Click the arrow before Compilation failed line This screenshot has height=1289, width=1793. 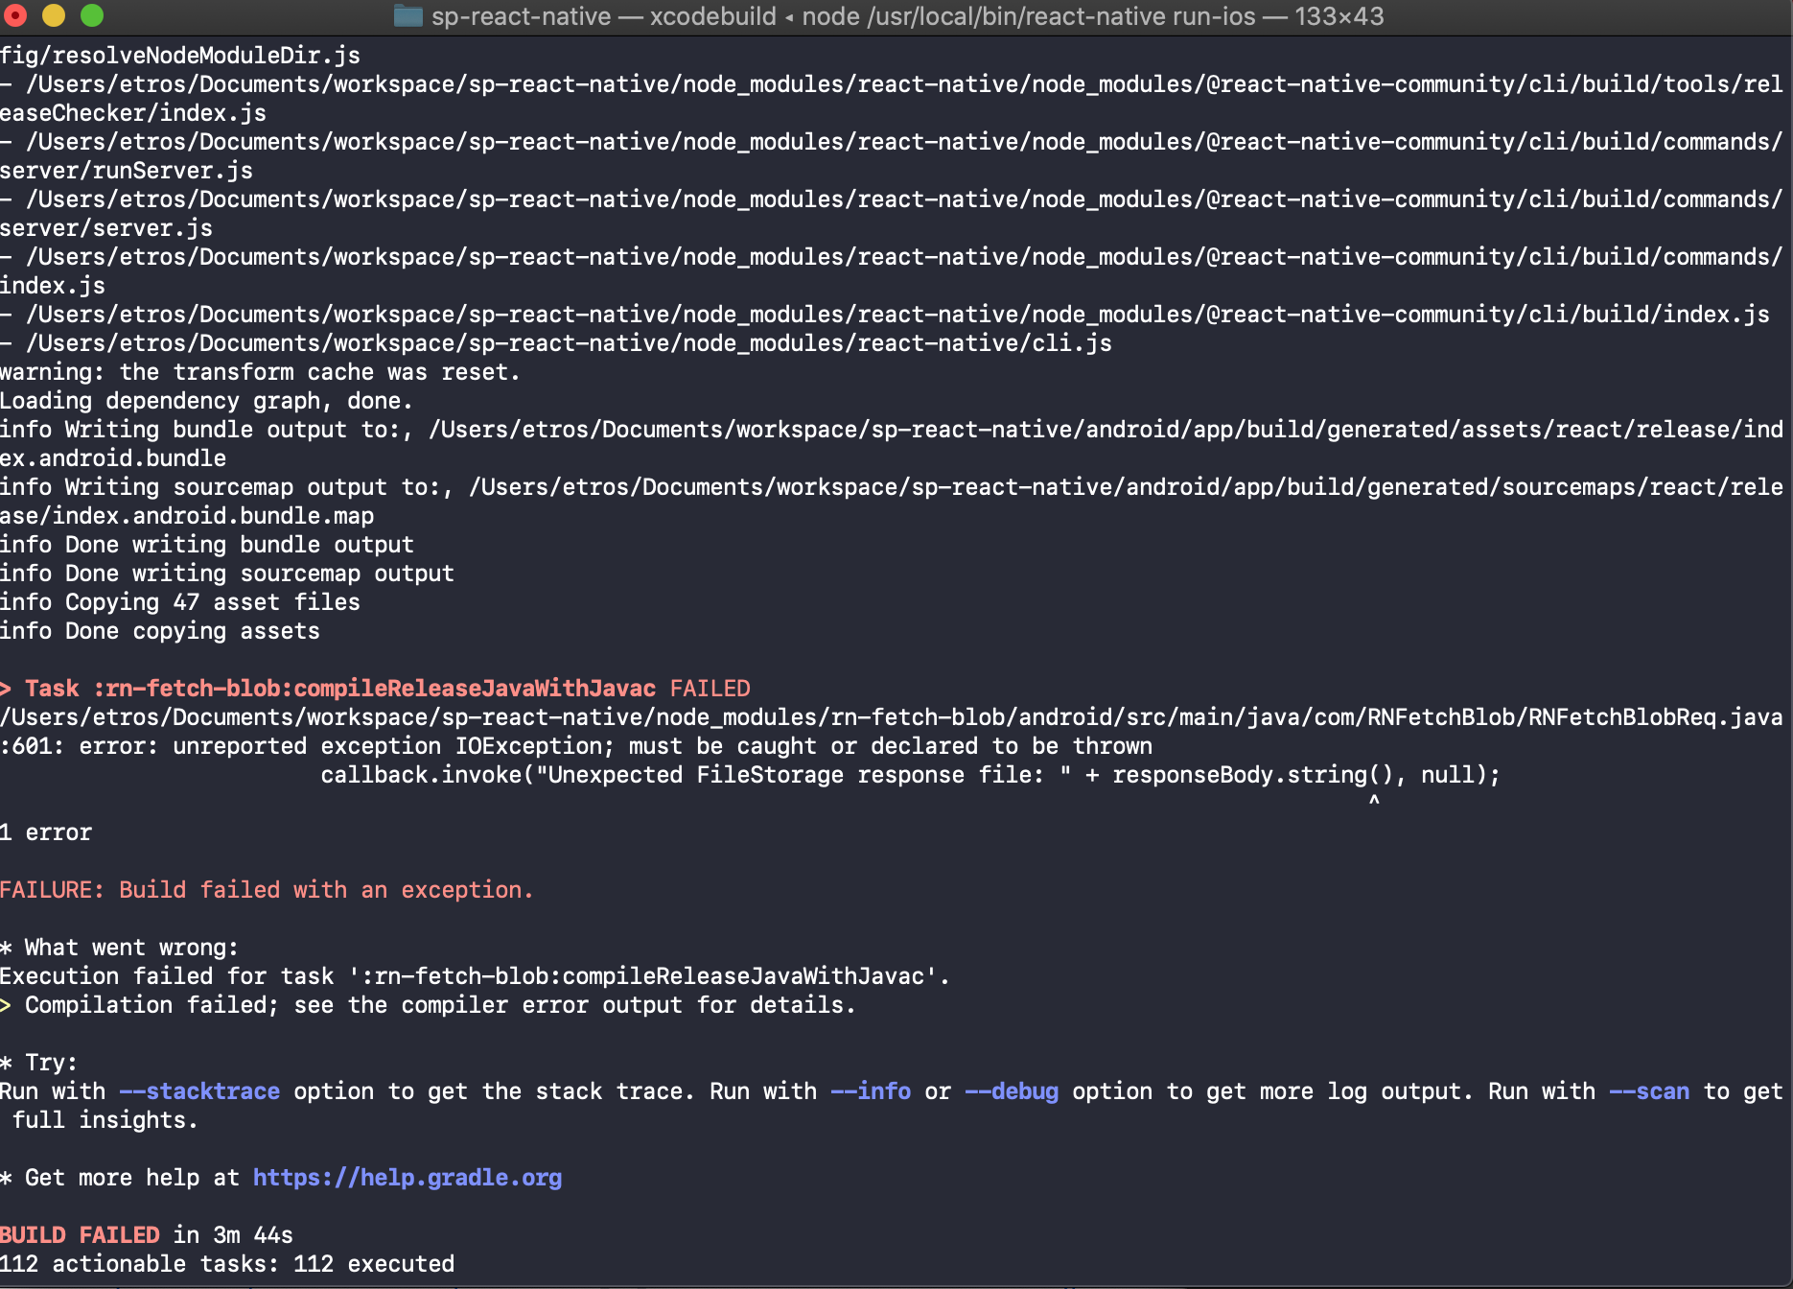[8, 1005]
